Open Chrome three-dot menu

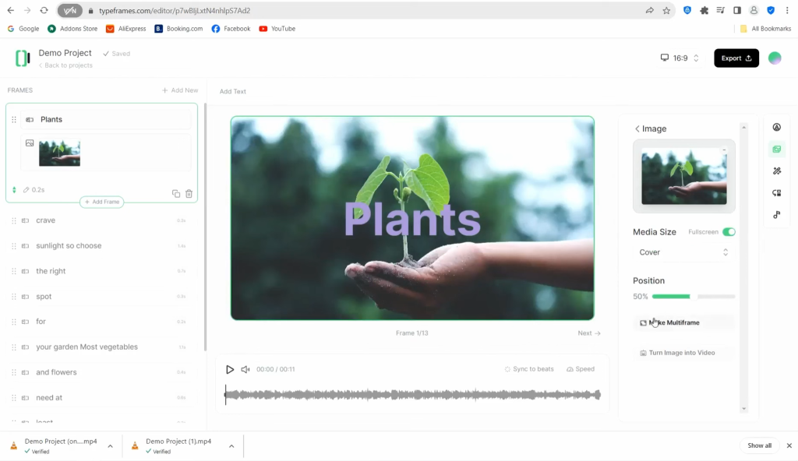[787, 10]
